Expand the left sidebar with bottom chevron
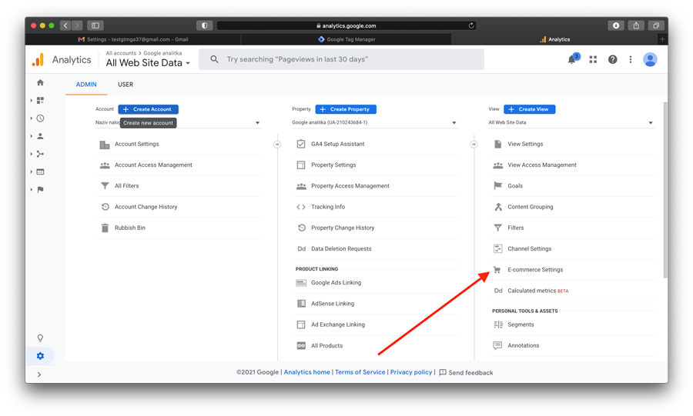This screenshot has height=416, width=693. pyautogui.click(x=39, y=374)
